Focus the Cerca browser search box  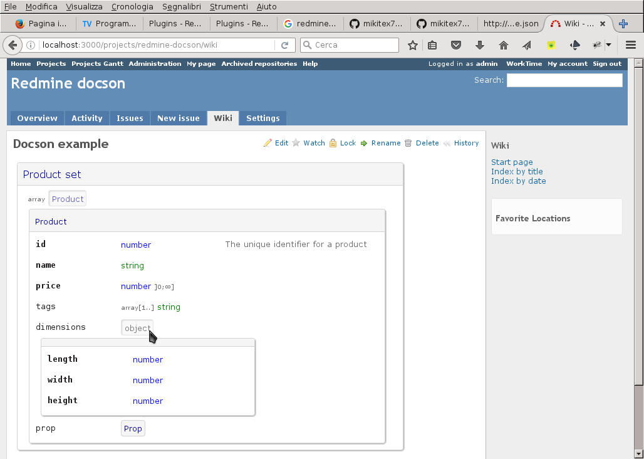point(350,45)
